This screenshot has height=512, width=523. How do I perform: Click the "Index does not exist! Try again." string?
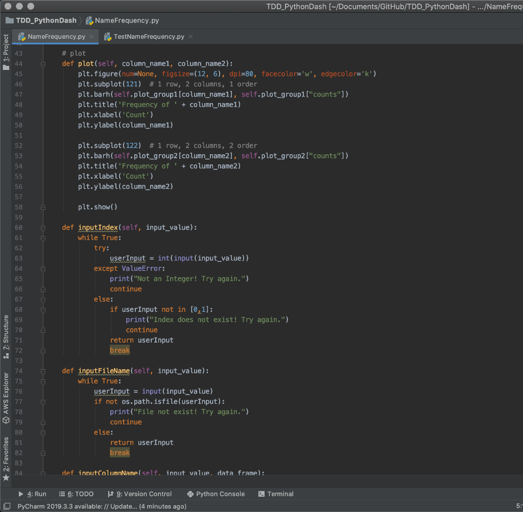click(217, 320)
